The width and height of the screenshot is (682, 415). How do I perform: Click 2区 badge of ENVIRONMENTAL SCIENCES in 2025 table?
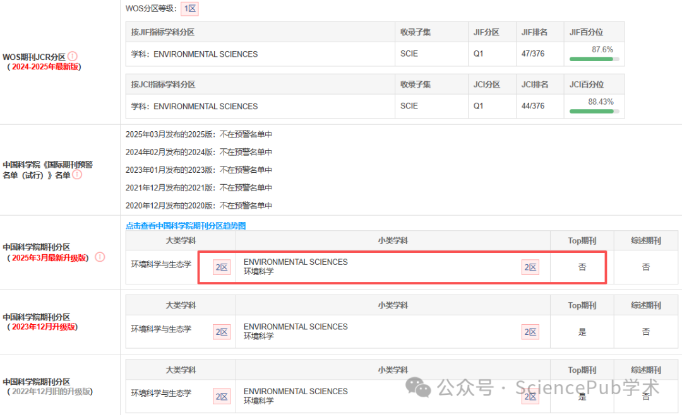click(530, 267)
